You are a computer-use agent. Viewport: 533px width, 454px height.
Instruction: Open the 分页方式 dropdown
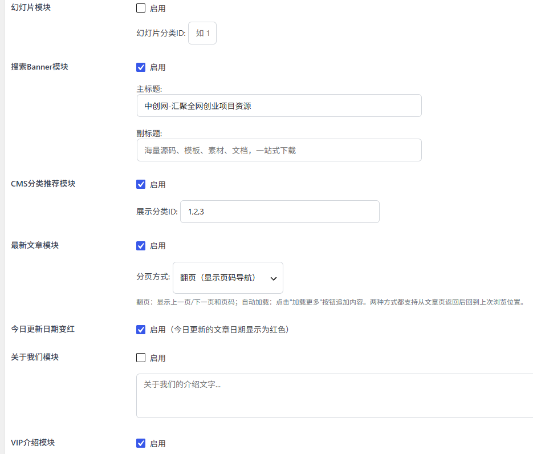click(x=228, y=278)
